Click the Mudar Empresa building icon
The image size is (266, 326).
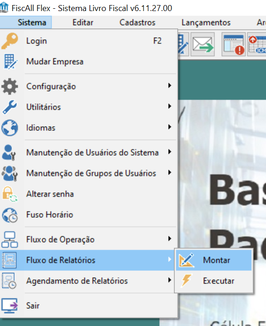click(10, 62)
